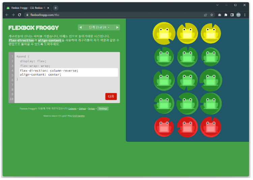The height and width of the screenshot is (180, 253).
Task: Click the 'Want to learn CSS grid?' text
Action: pos(55,116)
